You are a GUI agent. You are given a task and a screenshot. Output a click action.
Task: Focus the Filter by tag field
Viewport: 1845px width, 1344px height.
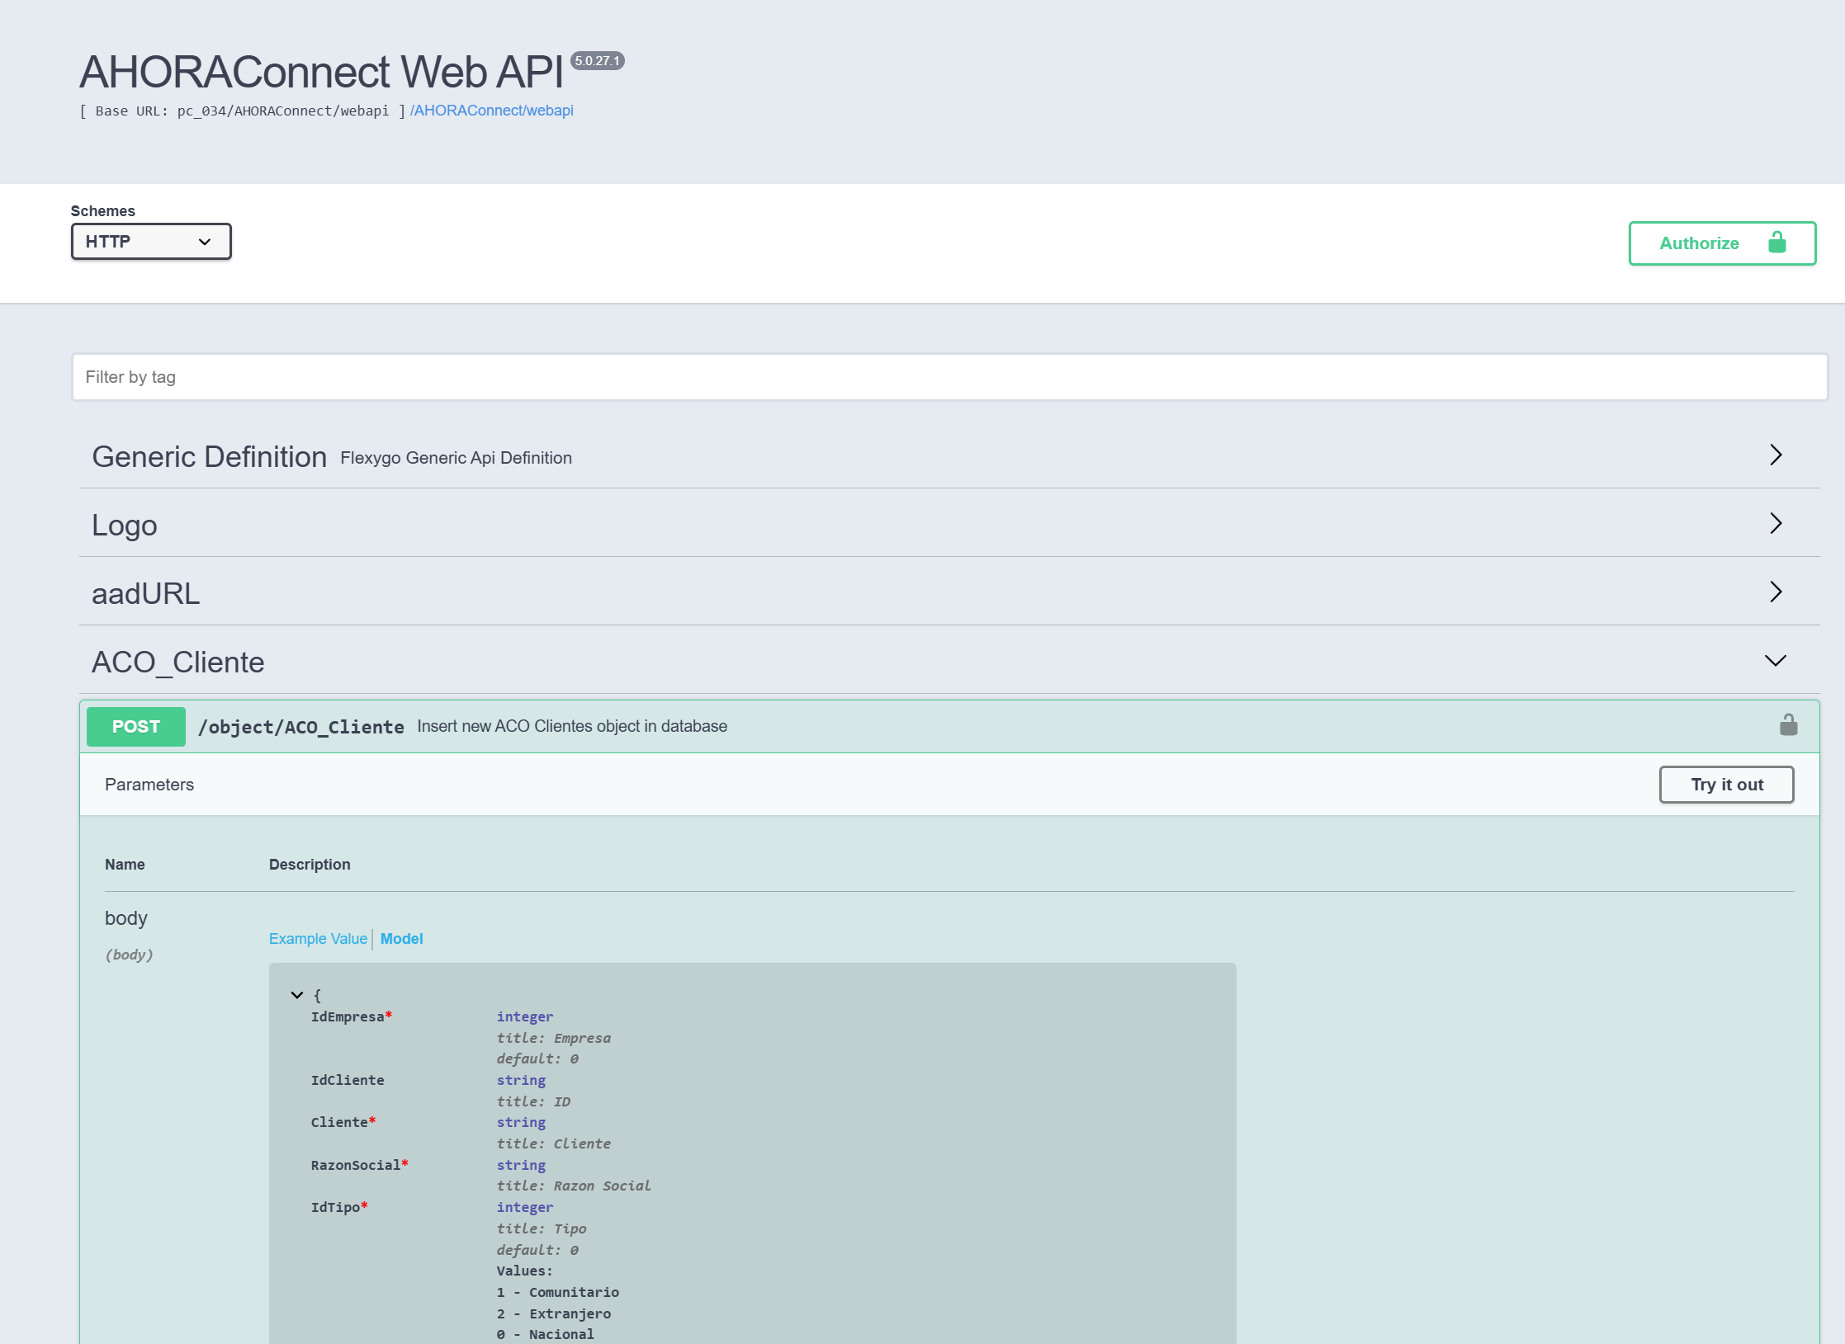[x=949, y=377]
